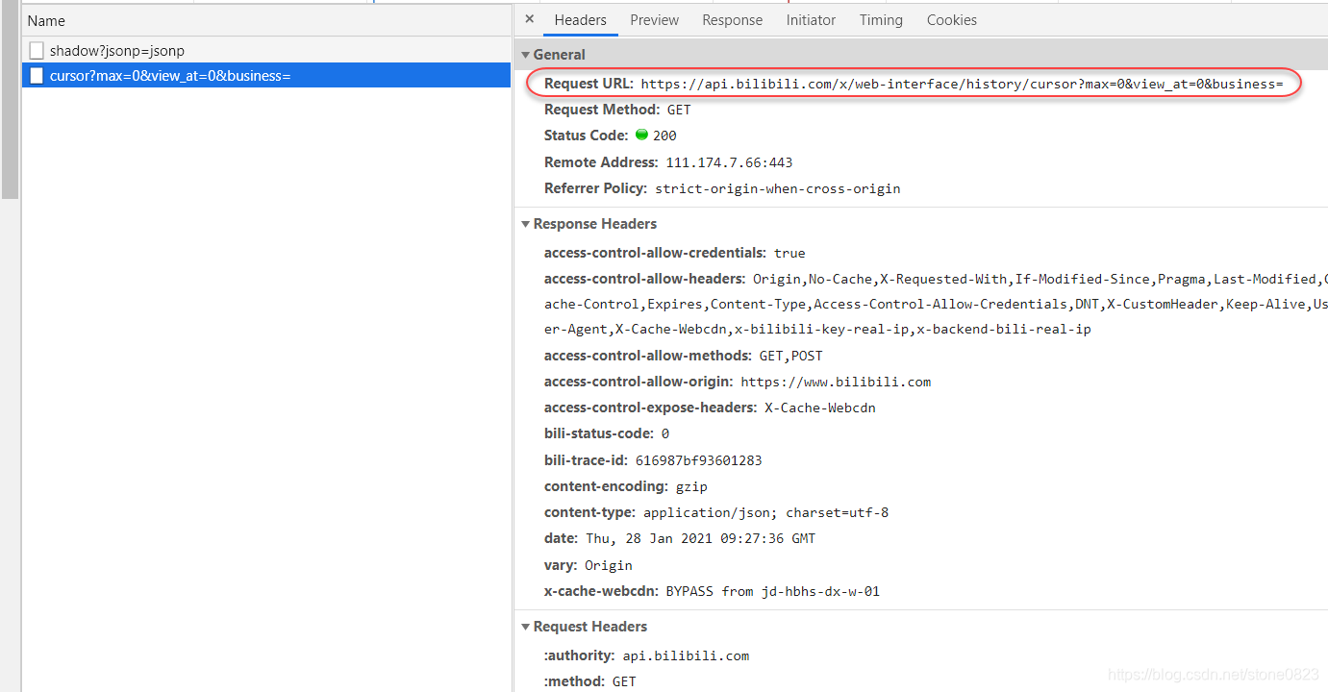Collapse the General section
1328x692 pixels.
click(526, 55)
